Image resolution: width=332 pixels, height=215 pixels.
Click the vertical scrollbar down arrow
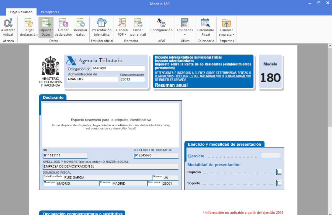[330, 213]
